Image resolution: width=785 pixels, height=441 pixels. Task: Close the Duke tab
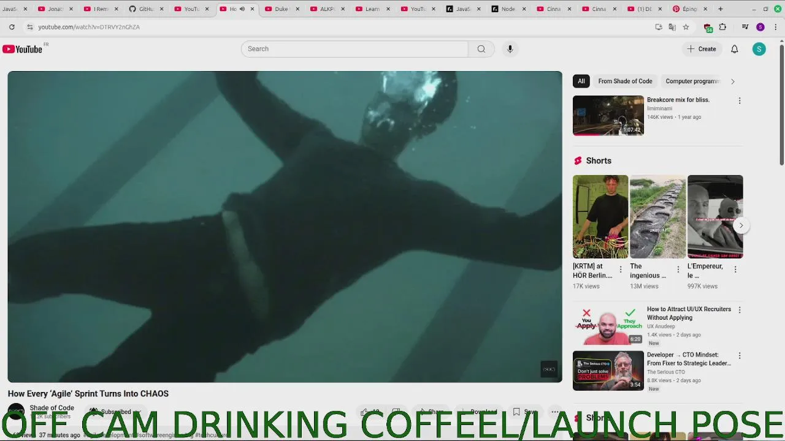click(297, 9)
